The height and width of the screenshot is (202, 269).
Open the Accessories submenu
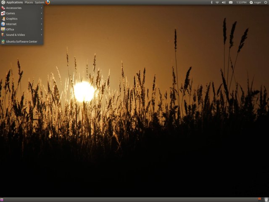(x=21, y=8)
